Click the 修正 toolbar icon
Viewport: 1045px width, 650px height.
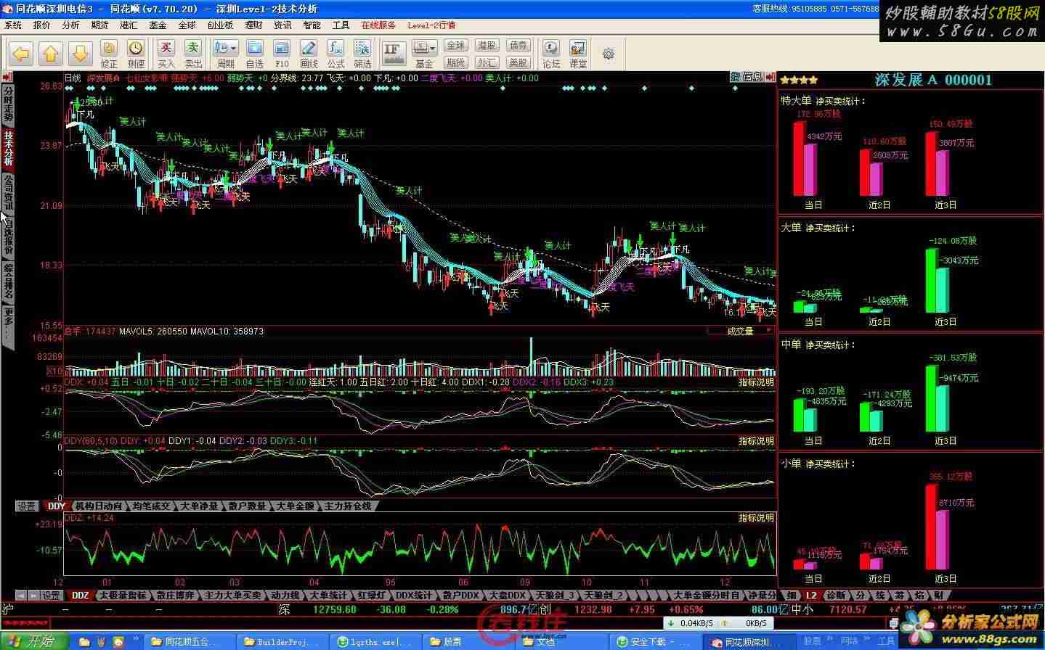(x=109, y=54)
